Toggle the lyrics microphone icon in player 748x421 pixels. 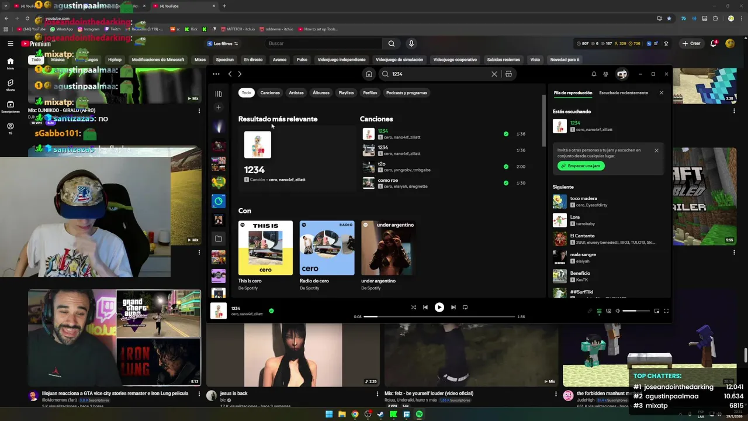coord(590,311)
